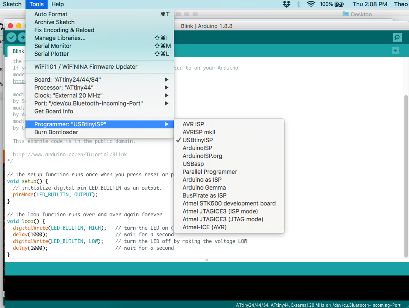The image size is (409, 308).
Task: Select ArduinoISP.org programmer
Action: coord(229,156)
